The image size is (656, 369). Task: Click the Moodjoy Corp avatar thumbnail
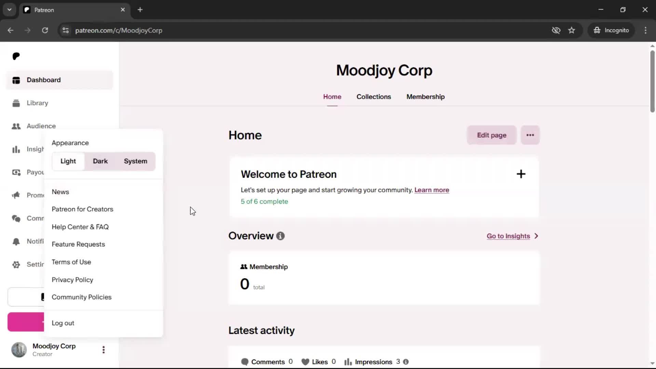(x=19, y=350)
